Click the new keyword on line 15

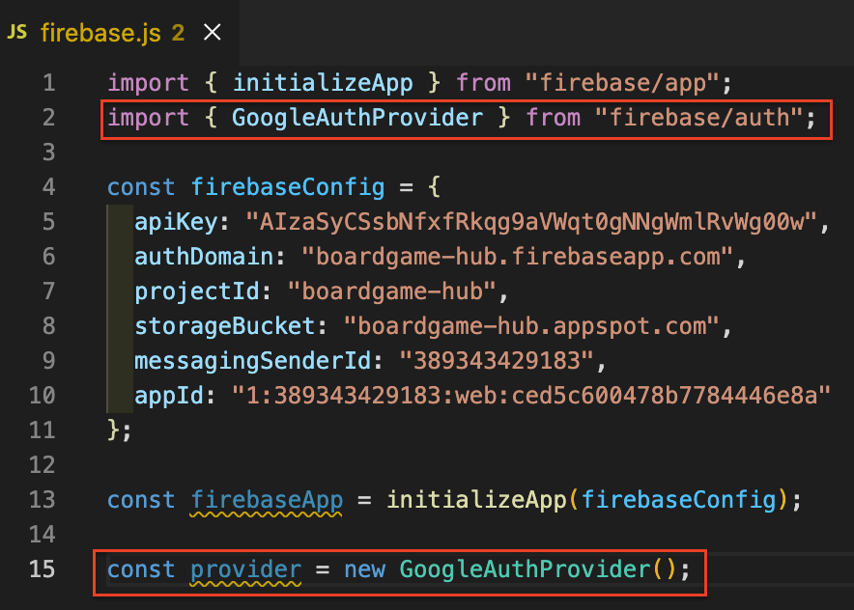[364, 569]
